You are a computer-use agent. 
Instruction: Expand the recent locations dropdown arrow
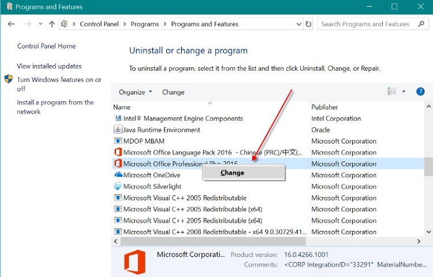[40, 24]
